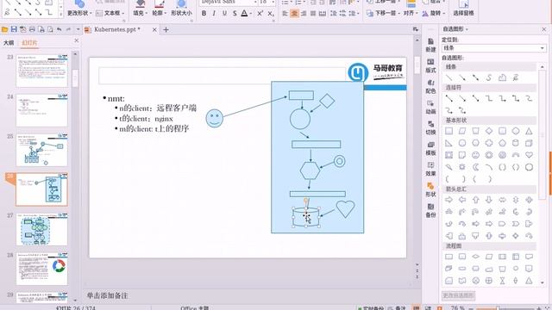This screenshot has width=552, height=310.
Task: Click 单击添加备注 notes field
Action: tap(107, 295)
